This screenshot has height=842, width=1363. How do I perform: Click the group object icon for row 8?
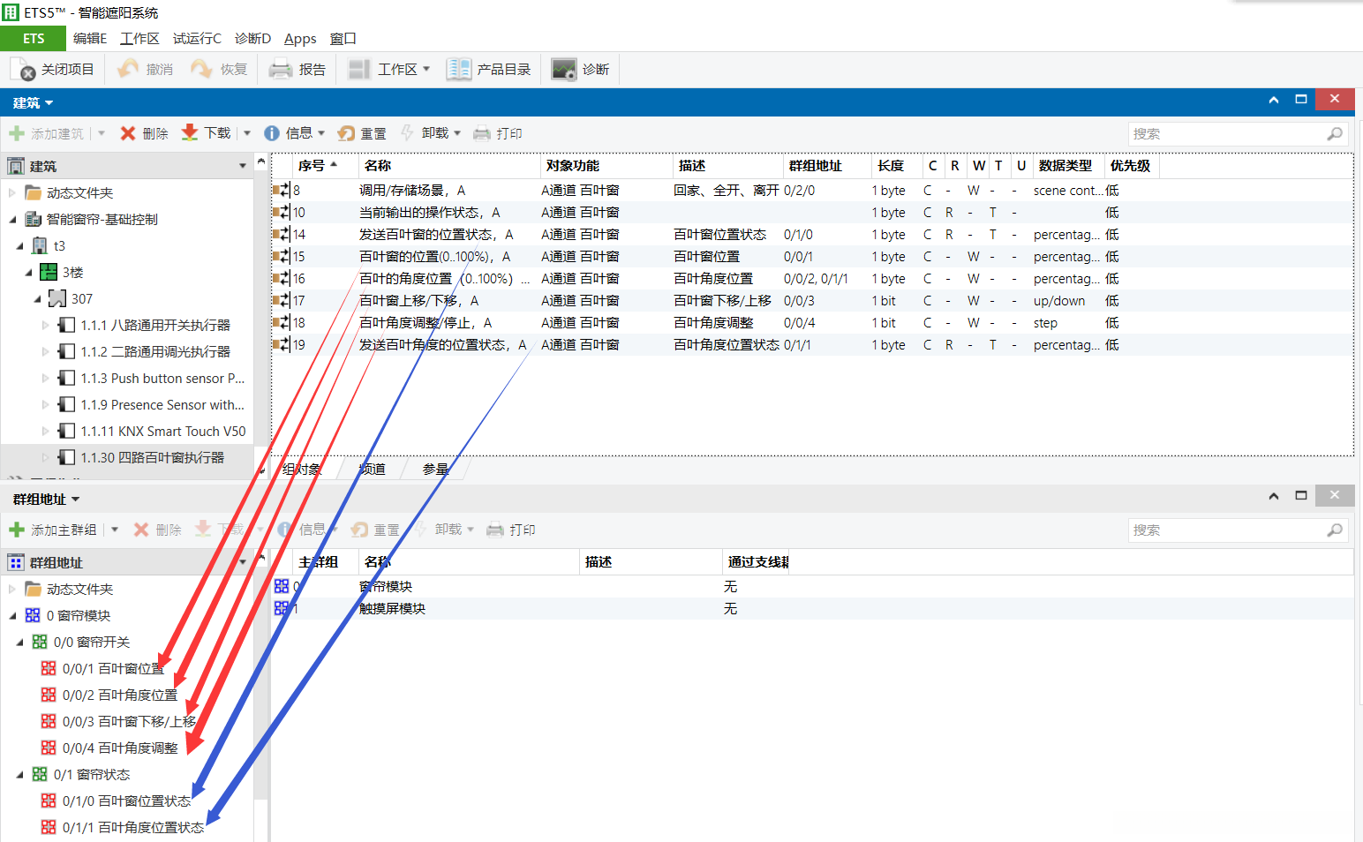(281, 190)
